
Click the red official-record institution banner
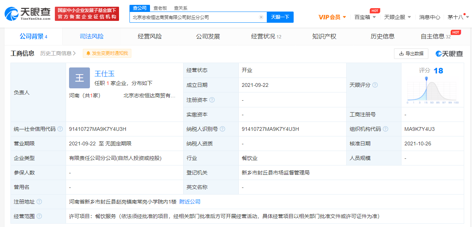coord(87,14)
